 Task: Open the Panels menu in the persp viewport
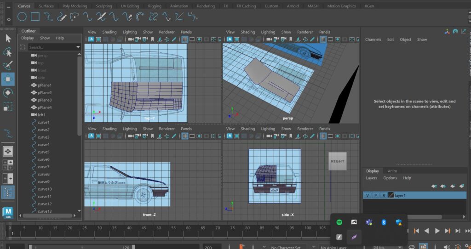pos(324,32)
